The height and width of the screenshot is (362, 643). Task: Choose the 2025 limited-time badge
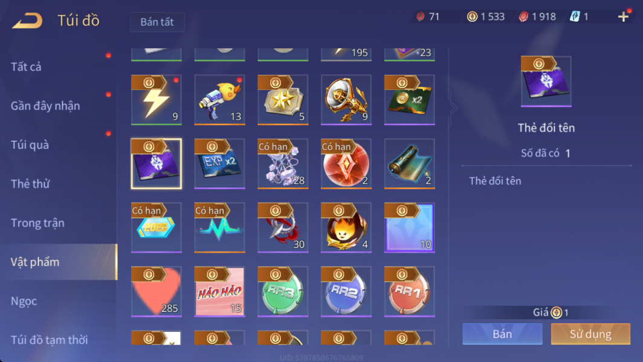click(157, 227)
